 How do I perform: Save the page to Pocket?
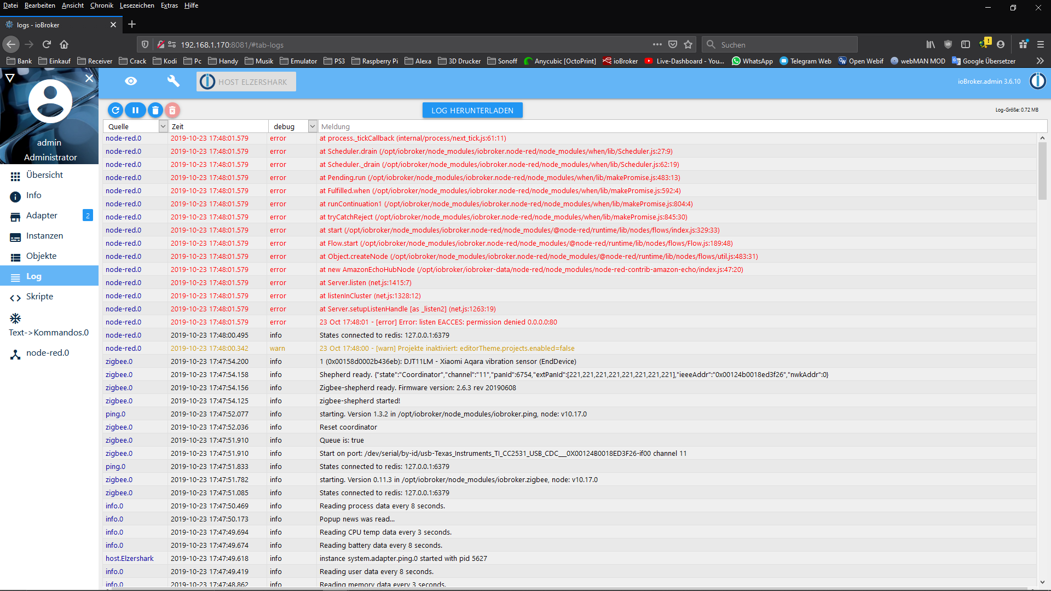coord(673,44)
